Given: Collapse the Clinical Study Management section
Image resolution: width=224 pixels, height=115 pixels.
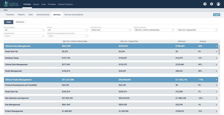Looking at the screenshot, I should point(216,80).
